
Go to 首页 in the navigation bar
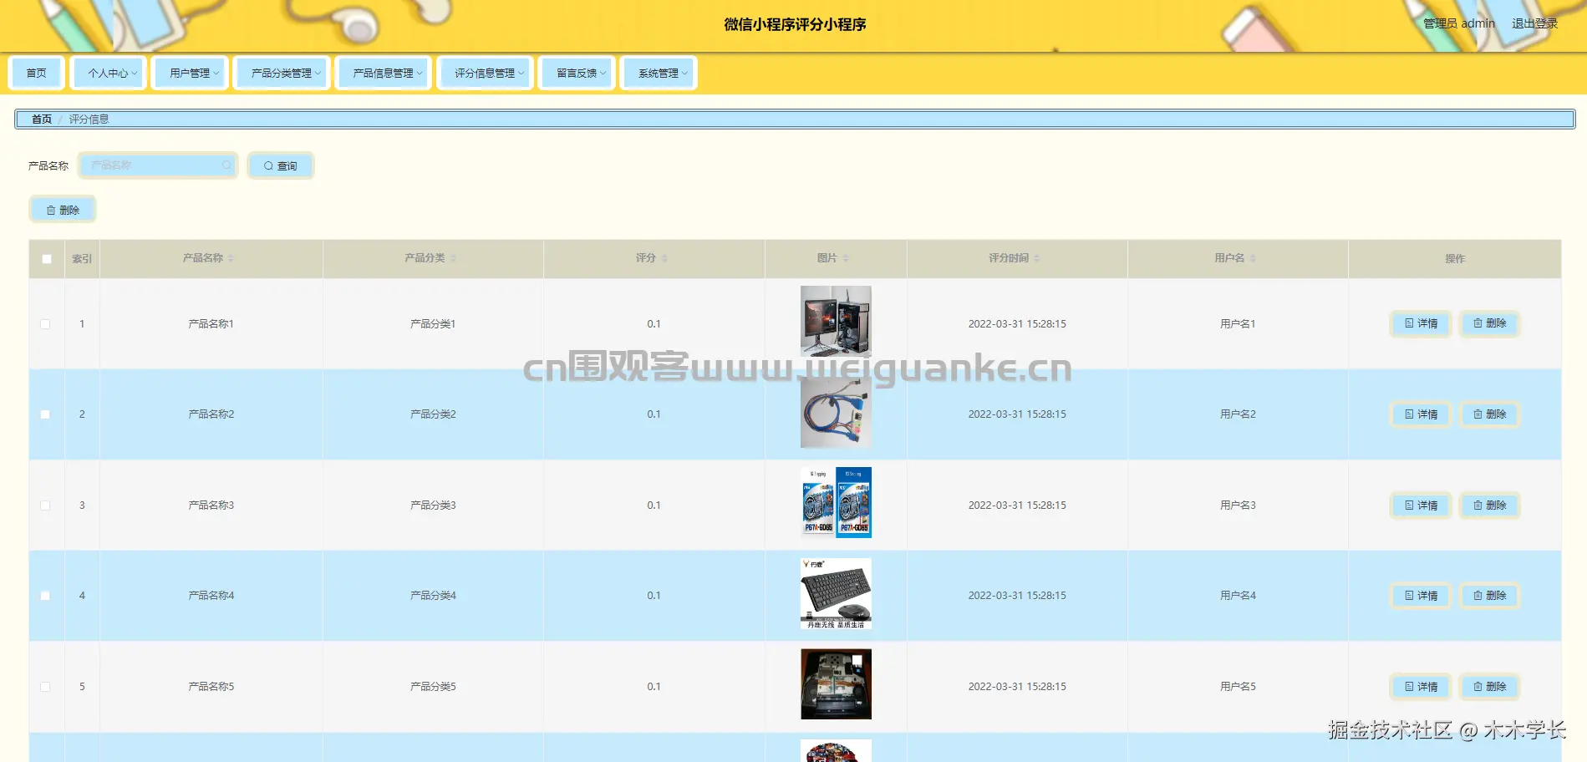click(x=37, y=73)
